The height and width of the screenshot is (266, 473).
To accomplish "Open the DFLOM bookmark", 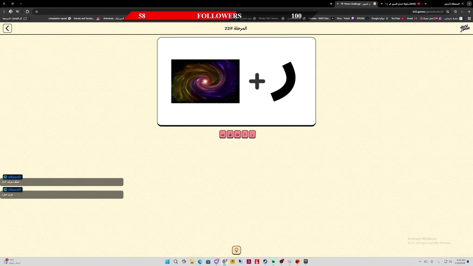I will click(363, 18).
